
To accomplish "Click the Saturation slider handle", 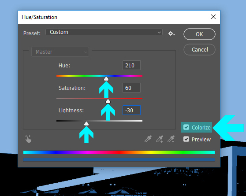I will pos(108,101).
